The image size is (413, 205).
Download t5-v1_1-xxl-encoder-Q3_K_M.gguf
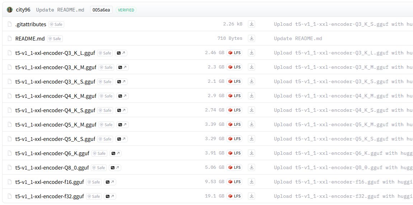(x=252, y=67)
